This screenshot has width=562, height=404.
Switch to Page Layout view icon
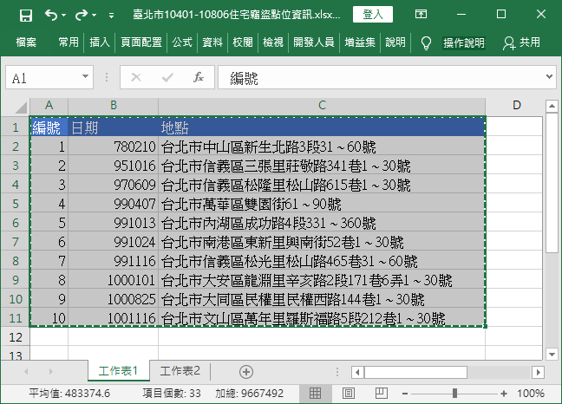(x=349, y=394)
